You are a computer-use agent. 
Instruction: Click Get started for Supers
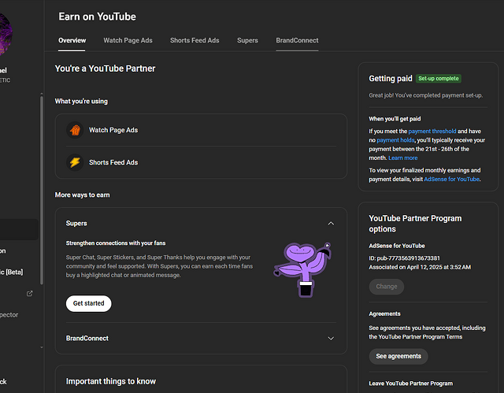click(x=89, y=303)
